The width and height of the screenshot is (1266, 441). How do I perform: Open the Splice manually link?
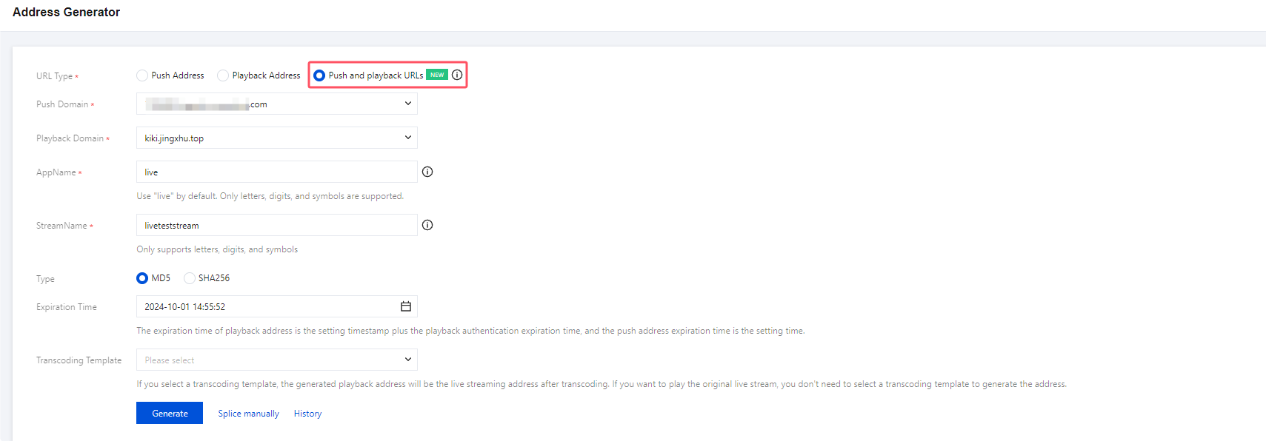coord(248,414)
